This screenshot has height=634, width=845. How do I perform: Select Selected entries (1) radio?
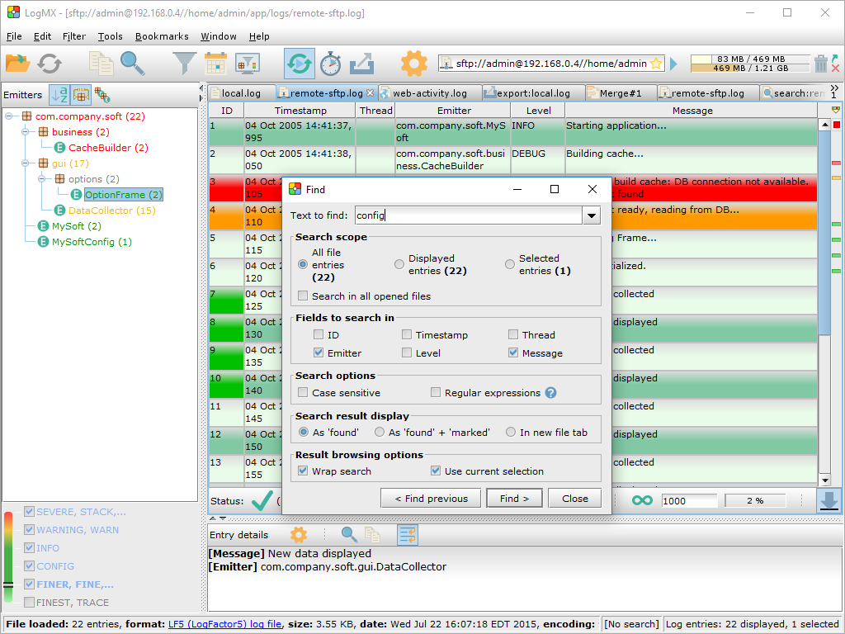[510, 264]
